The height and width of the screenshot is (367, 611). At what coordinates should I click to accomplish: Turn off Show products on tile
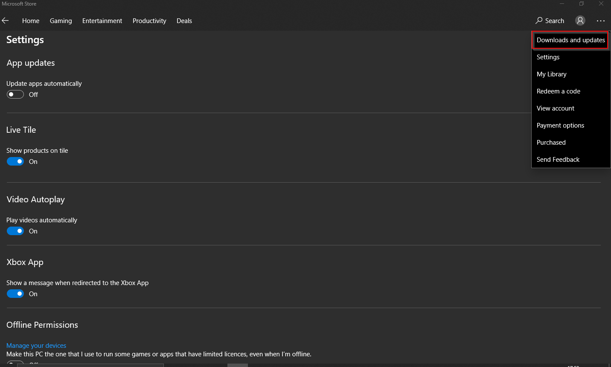point(15,161)
